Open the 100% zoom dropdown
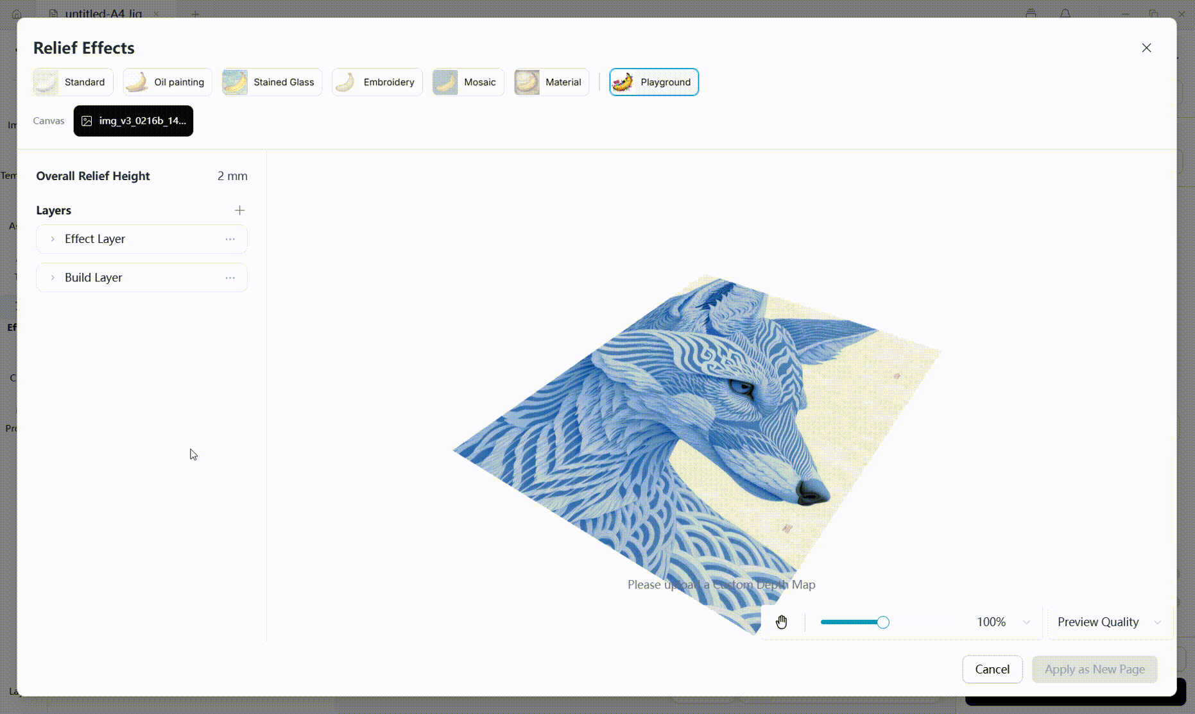This screenshot has width=1195, height=714. tap(1002, 622)
